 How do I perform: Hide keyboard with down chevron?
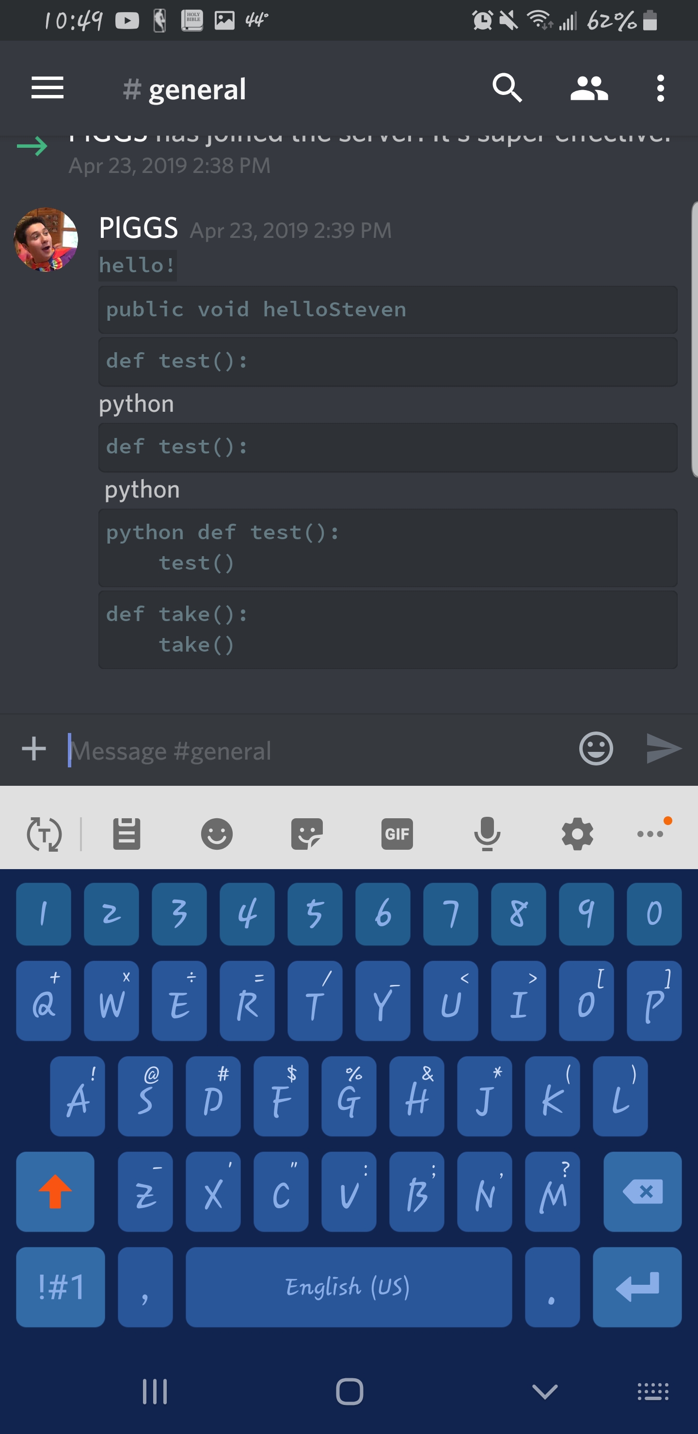point(544,1391)
